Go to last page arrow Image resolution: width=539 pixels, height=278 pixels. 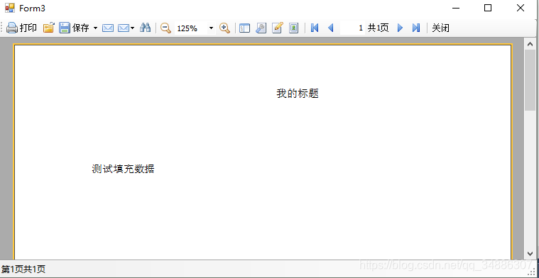416,28
